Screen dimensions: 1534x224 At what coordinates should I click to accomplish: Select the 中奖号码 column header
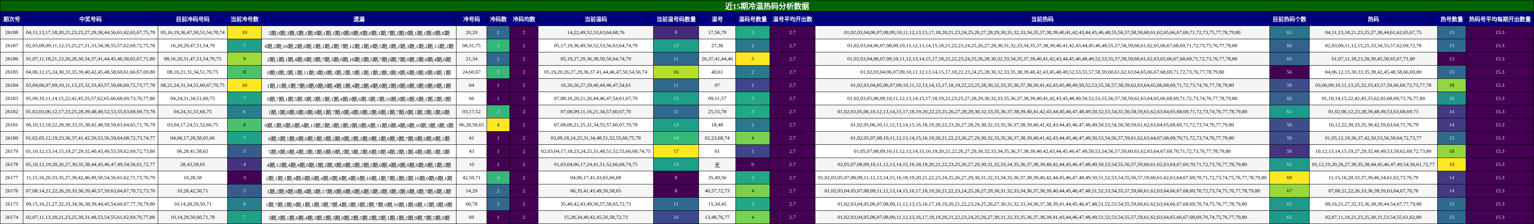click(x=90, y=19)
